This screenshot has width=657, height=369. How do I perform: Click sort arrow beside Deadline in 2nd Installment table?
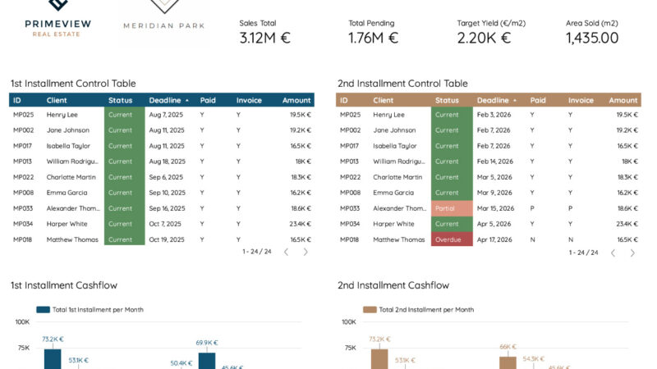(x=515, y=100)
